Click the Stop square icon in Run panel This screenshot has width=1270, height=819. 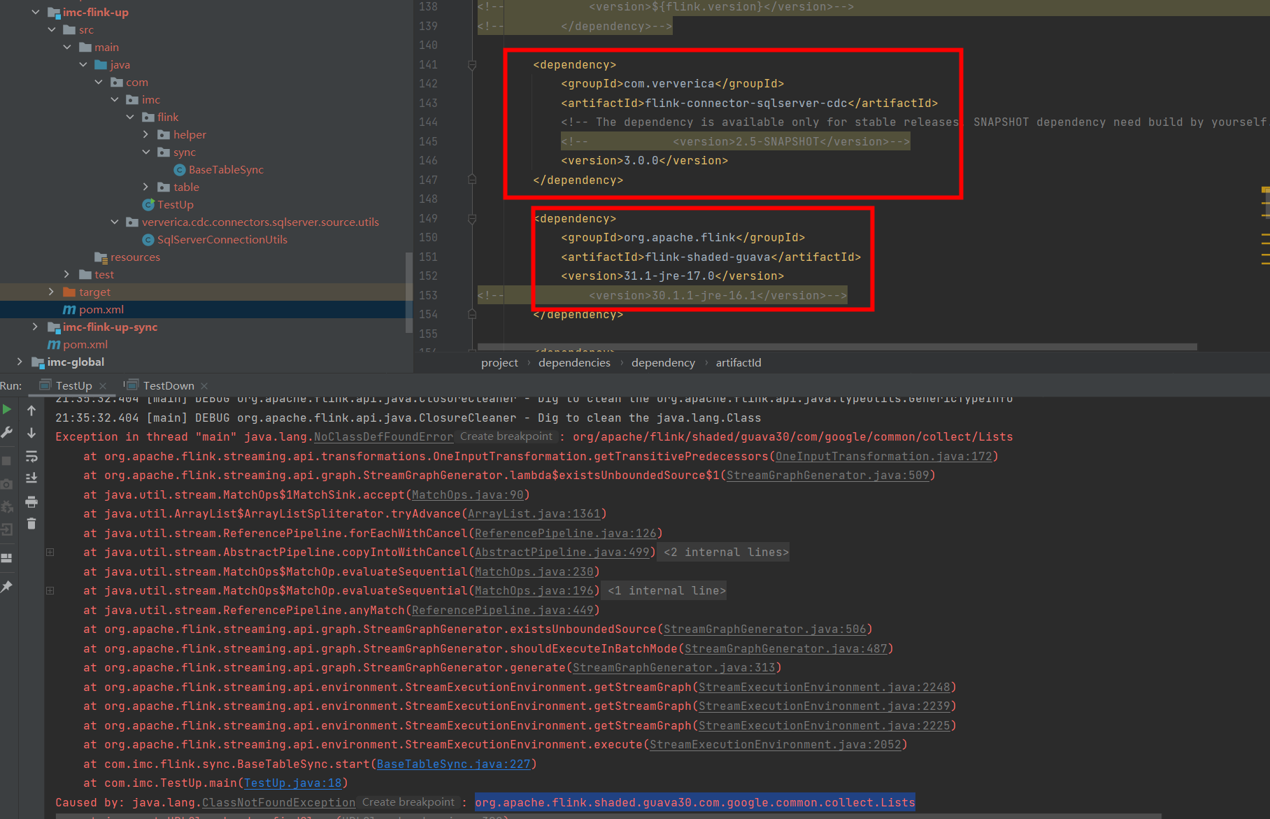[x=7, y=461]
